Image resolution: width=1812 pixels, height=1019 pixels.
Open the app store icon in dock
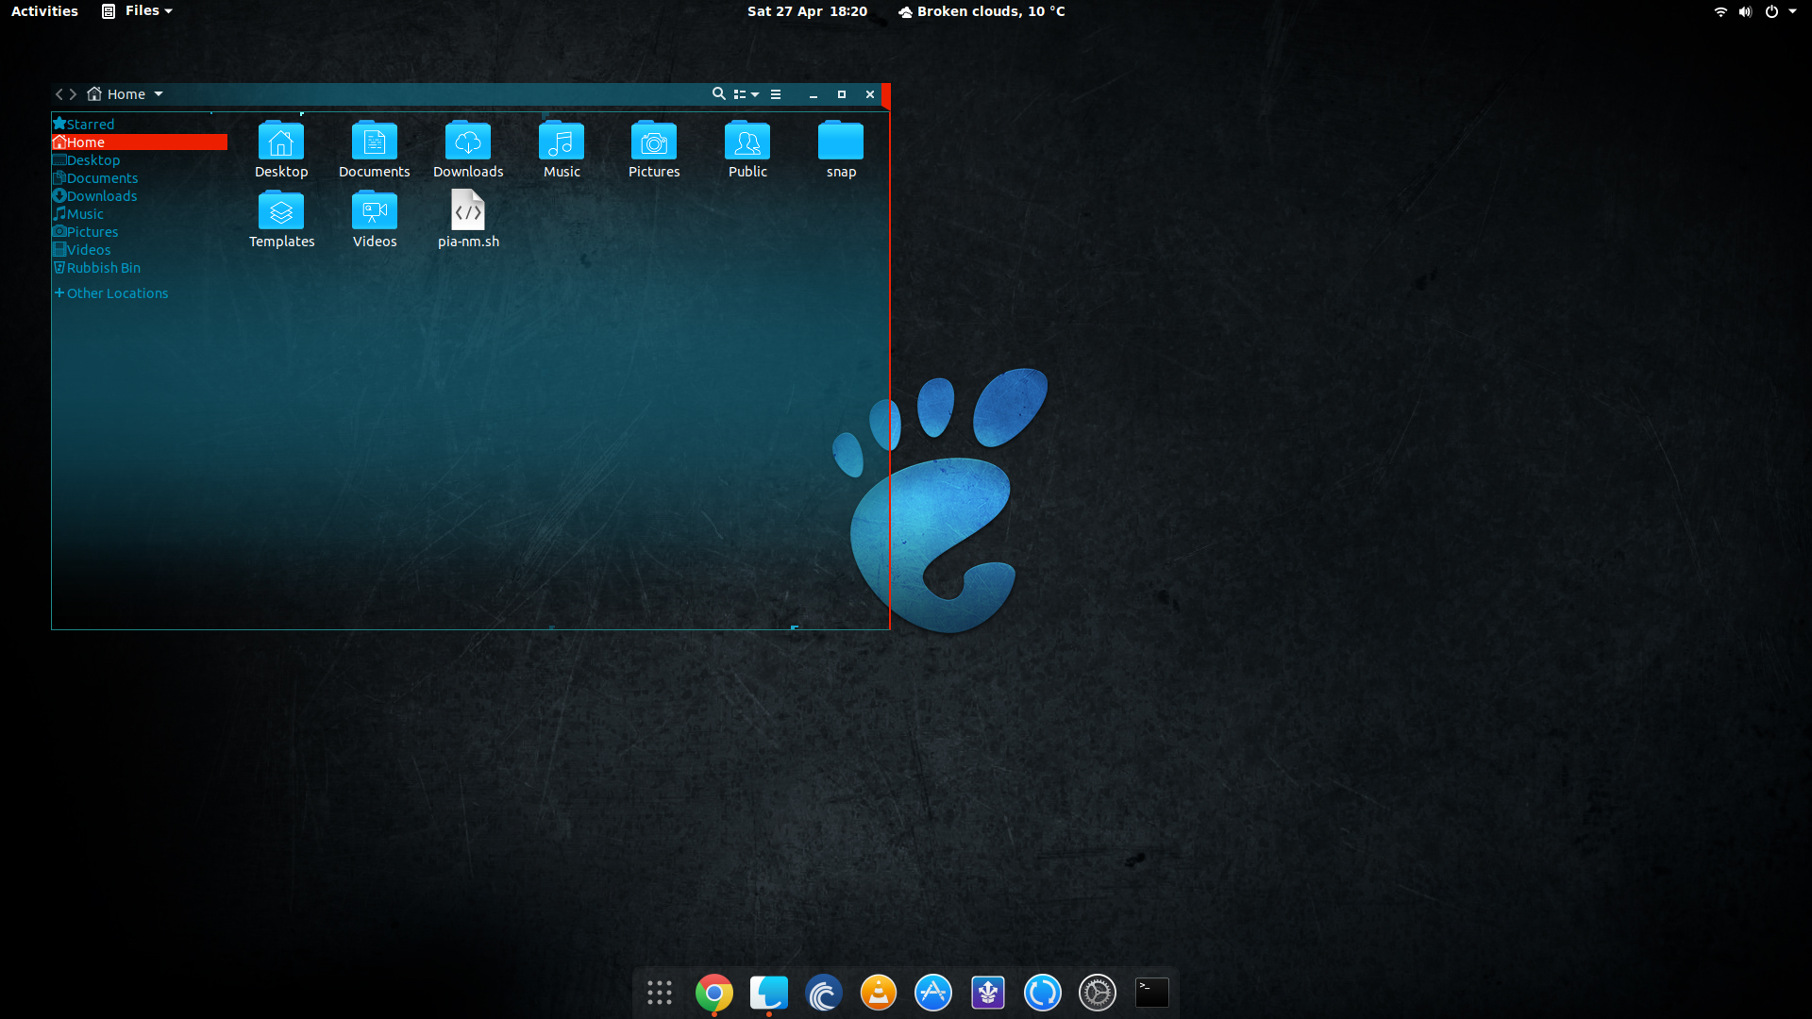tap(933, 993)
